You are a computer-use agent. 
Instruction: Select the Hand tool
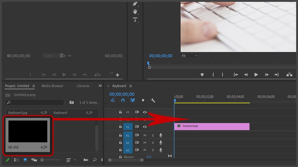pos(135,12)
